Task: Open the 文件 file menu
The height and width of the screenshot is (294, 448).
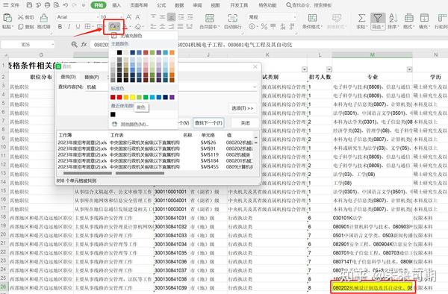Action: click(11, 5)
